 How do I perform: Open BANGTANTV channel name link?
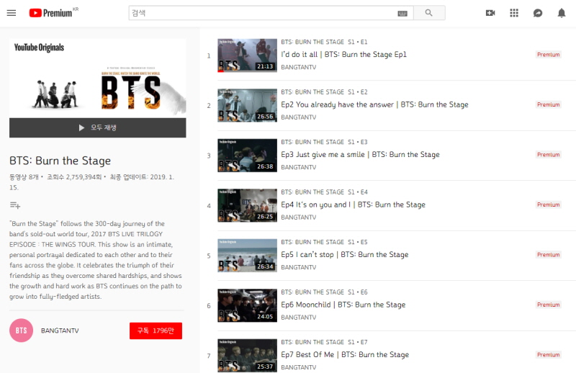(60, 331)
